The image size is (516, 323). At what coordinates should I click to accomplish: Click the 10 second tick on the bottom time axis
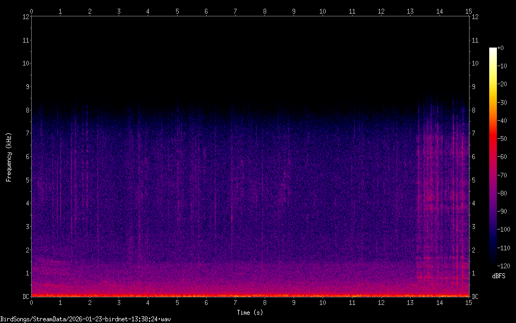tap(323, 302)
